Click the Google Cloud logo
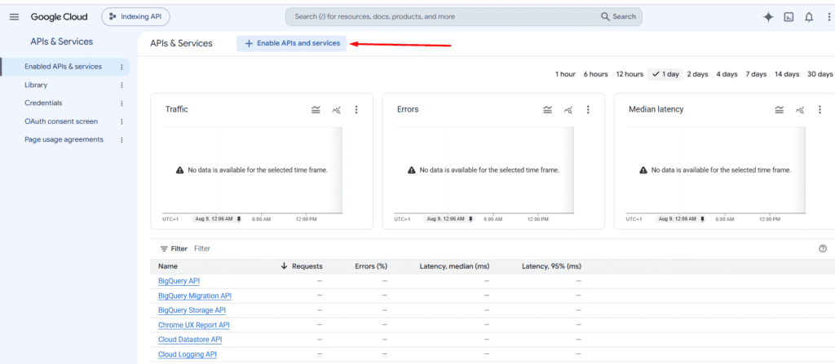The image size is (835, 364). pos(59,16)
